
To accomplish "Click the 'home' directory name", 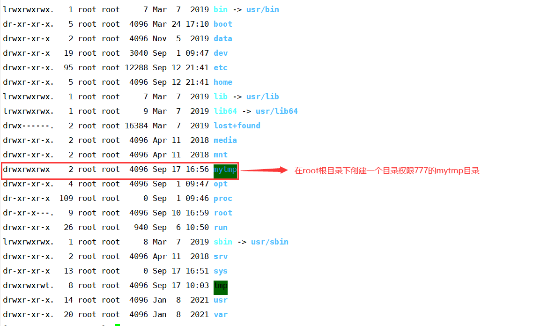I will [223, 82].
